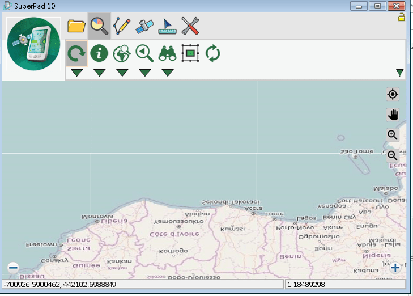Click the Accra label on the map
Screen dimensions: 413x296
253,208
